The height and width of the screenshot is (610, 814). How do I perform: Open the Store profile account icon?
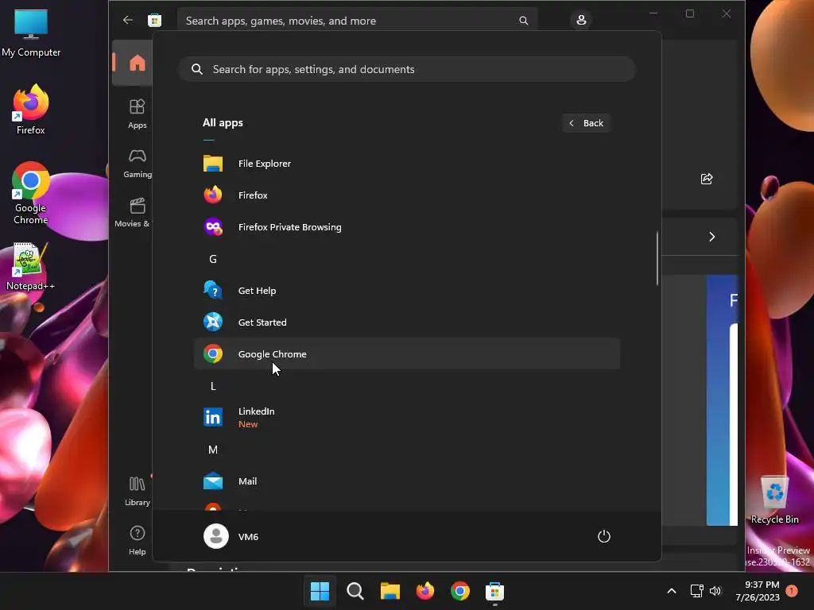tap(581, 20)
